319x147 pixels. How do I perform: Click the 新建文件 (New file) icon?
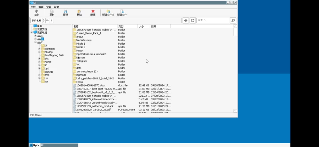(x=122, y=12)
